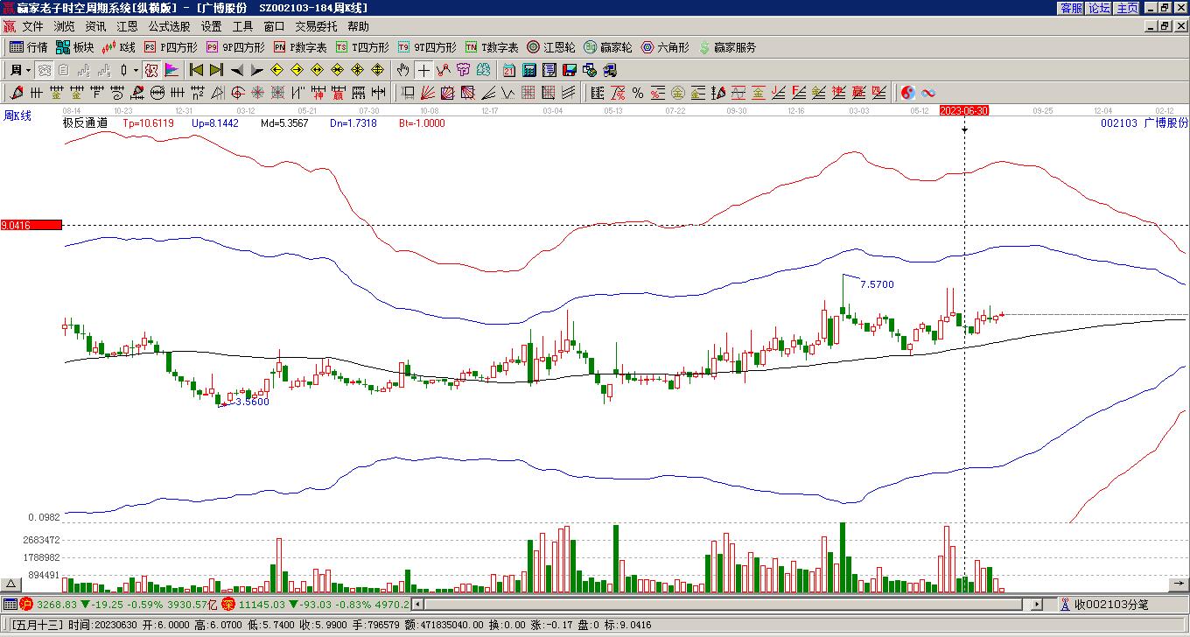Open the 9P四方形 tool

click(235, 47)
